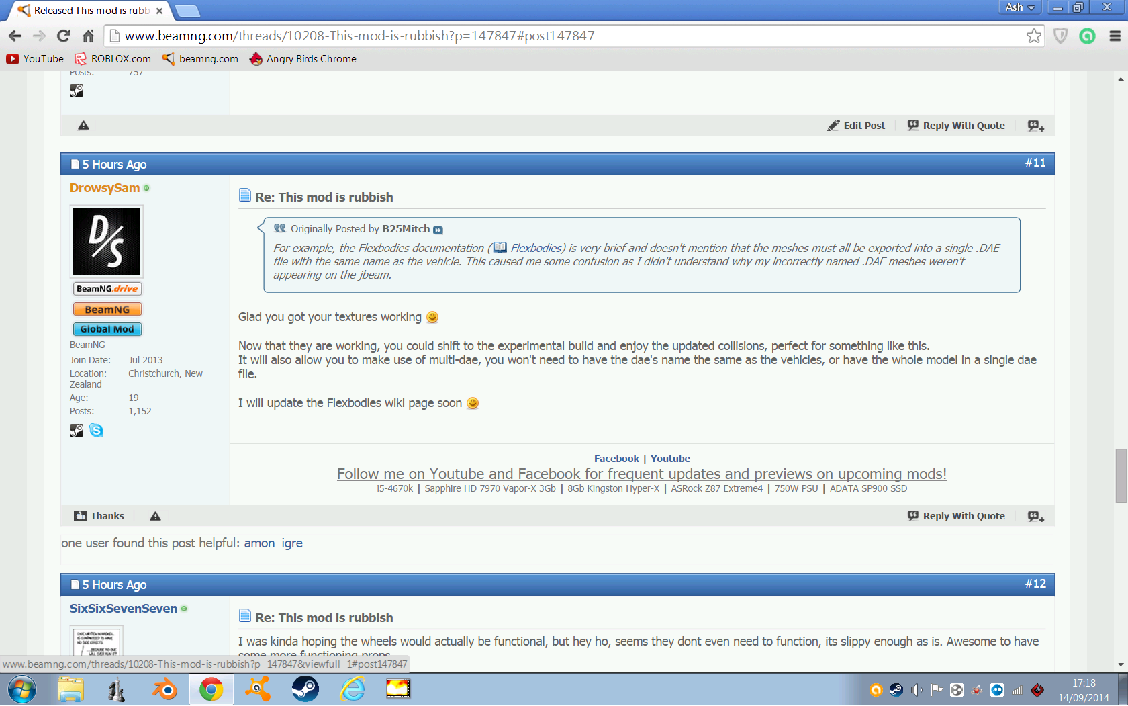The image size is (1128, 706).
Task: Open the Windows Start menu
Action: 23,690
